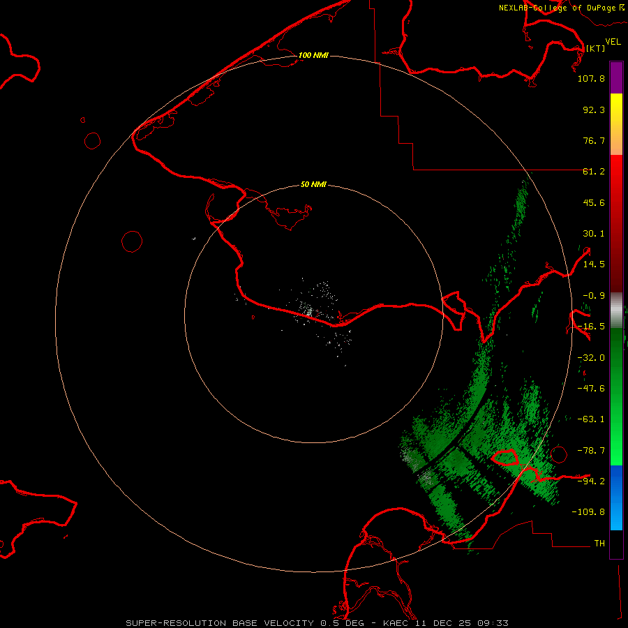
Task: Click the -16.5 value on velocity scale
Action: pyautogui.click(x=591, y=327)
